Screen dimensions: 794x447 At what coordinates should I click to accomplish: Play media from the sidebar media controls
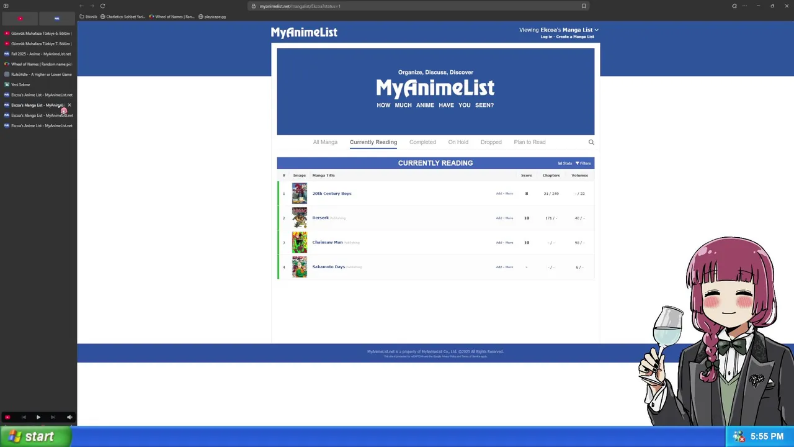tap(38, 417)
